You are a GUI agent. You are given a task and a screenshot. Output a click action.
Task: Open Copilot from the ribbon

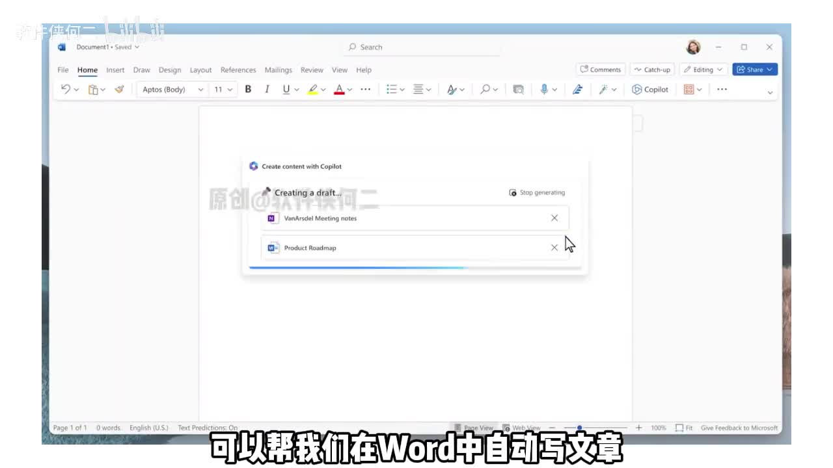[x=650, y=90]
